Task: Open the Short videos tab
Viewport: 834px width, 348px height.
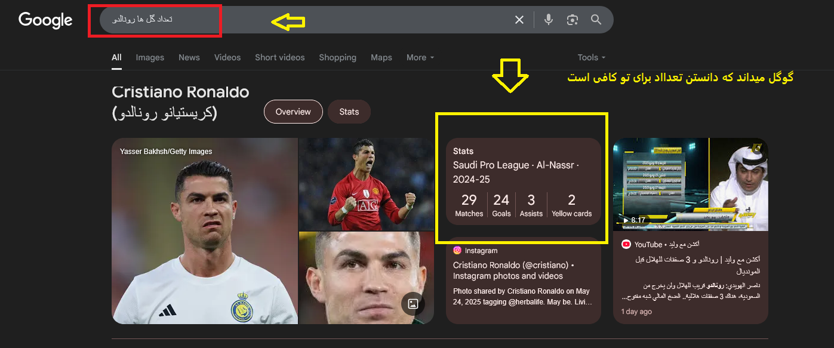Action: pos(280,57)
